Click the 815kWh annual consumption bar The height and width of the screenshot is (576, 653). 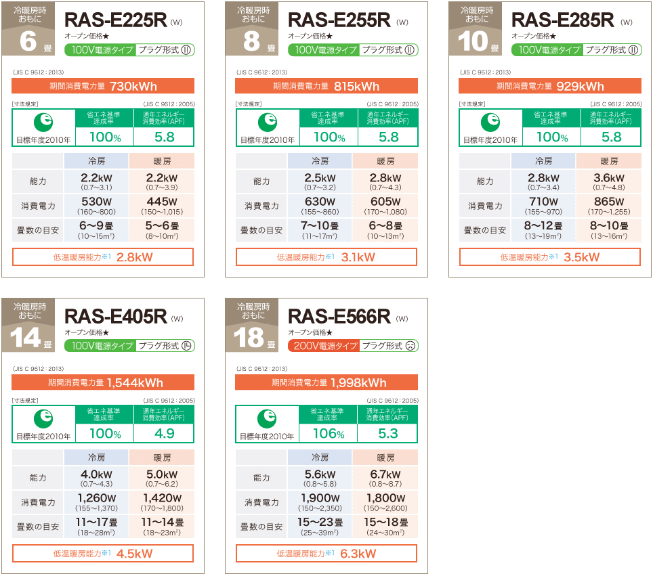pyautogui.click(x=326, y=86)
